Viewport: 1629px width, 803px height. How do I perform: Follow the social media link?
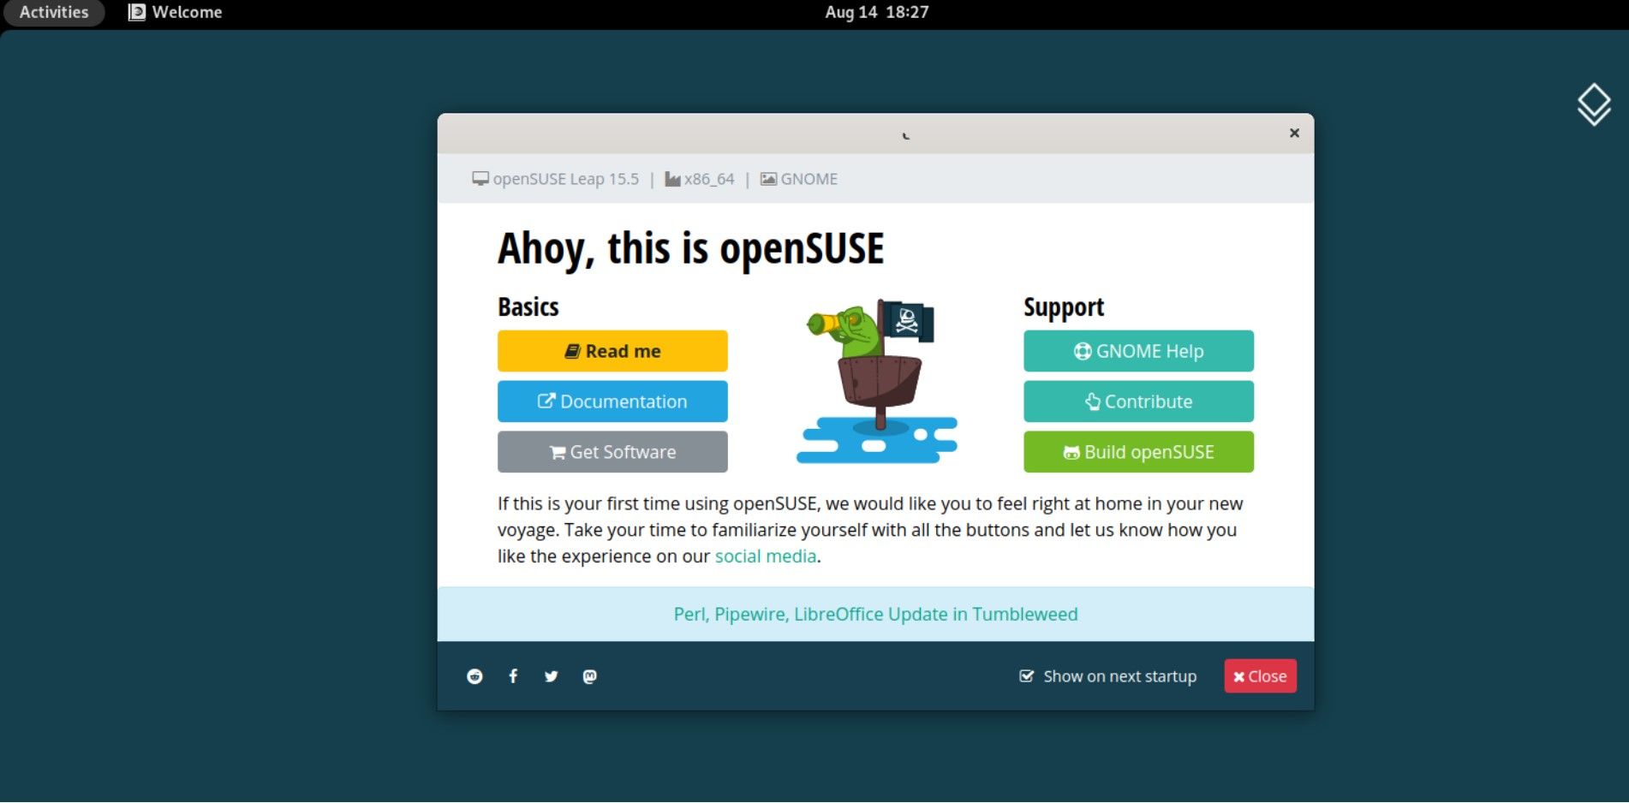(765, 556)
